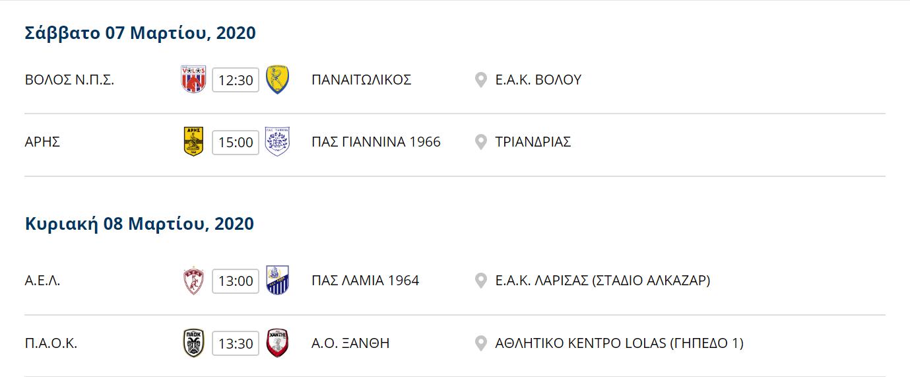Select the ΑΡΗΣ team name
This screenshot has height=377, width=910.
coord(42,142)
